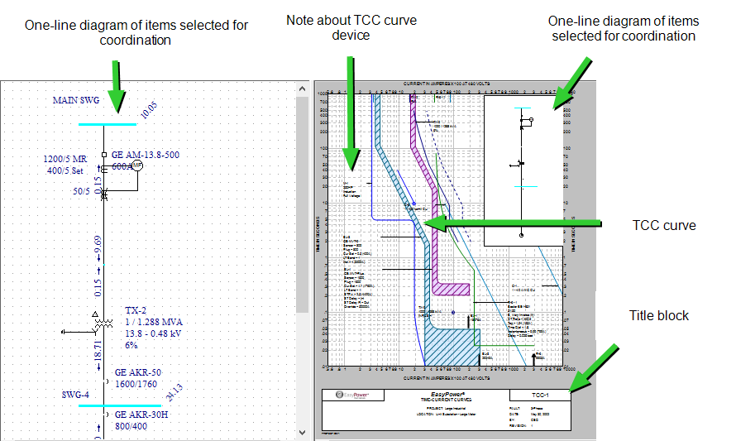Click the 50/5 current transformer symbol
The width and height of the screenshot is (736, 441).
coord(103,194)
